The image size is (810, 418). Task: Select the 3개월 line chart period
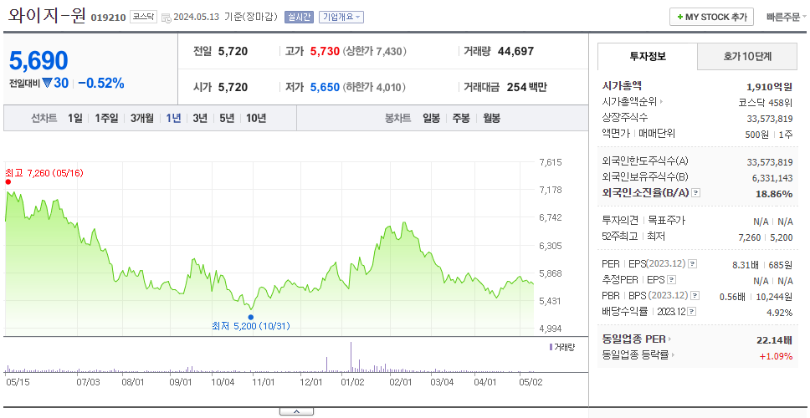pos(142,118)
